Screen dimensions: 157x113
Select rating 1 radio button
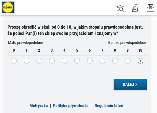pyautogui.click(x=27, y=61)
